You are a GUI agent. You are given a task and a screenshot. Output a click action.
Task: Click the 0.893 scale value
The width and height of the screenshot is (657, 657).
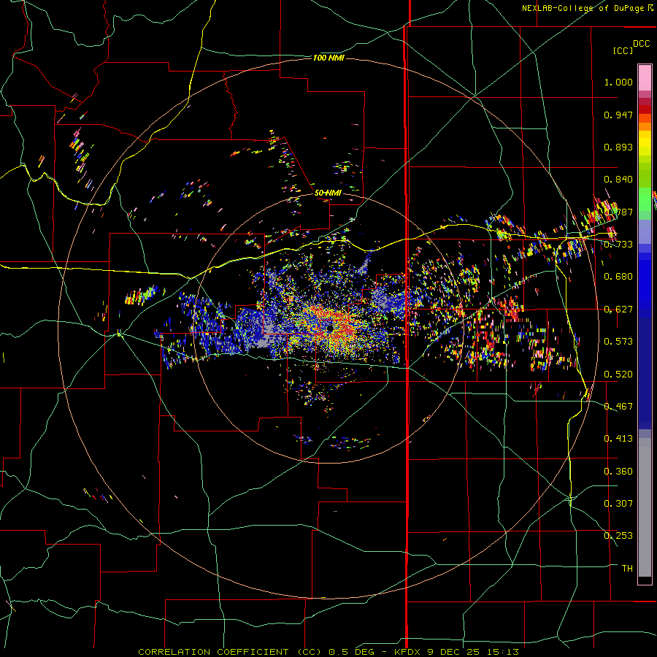[x=618, y=147]
